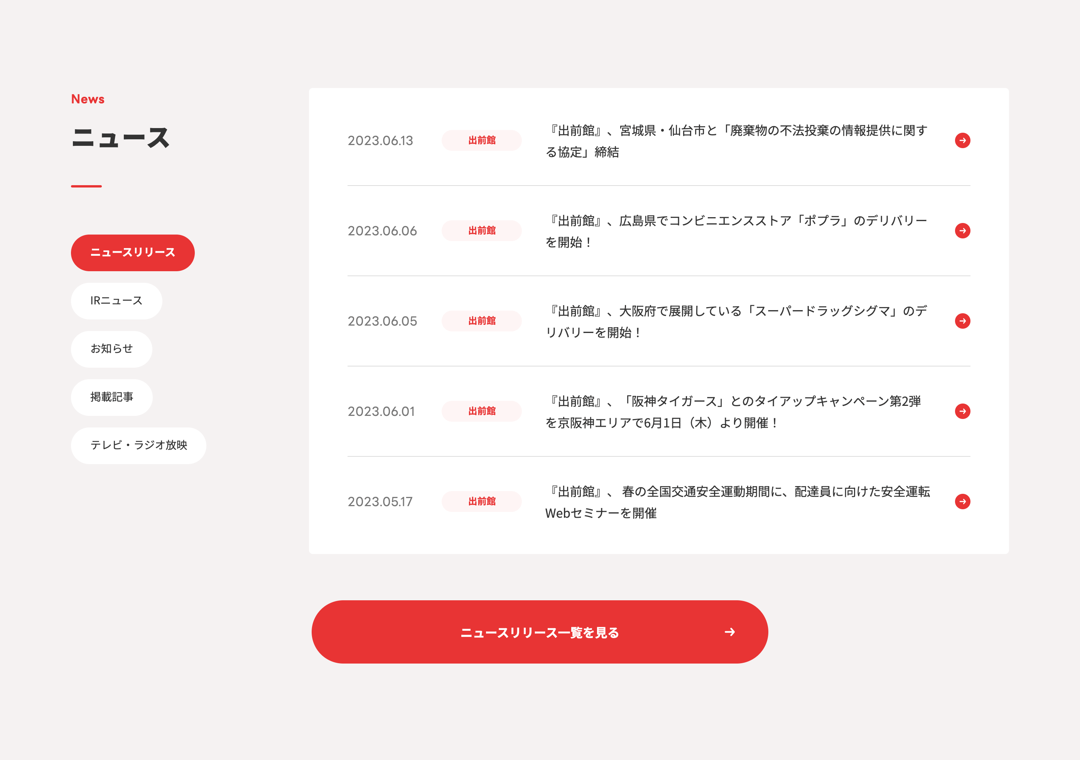Click arrow inside ニュースリリース一覧を見る button
The image size is (1080, 760).
pyautogui.click(x=729, y=632)
